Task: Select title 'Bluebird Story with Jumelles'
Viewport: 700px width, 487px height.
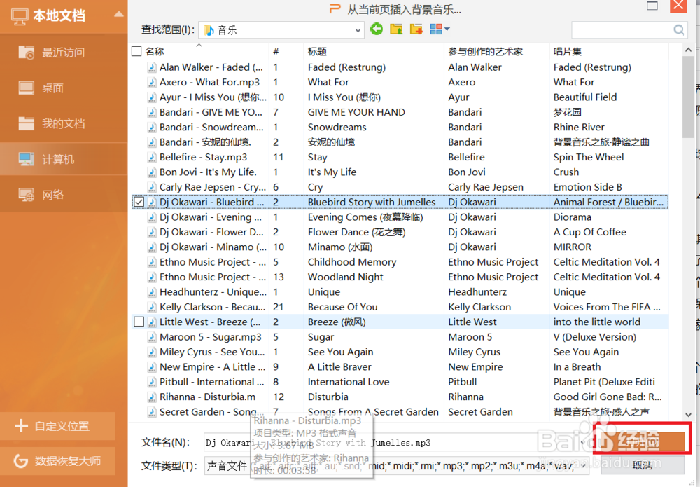Action: click(x=372, y=202)
